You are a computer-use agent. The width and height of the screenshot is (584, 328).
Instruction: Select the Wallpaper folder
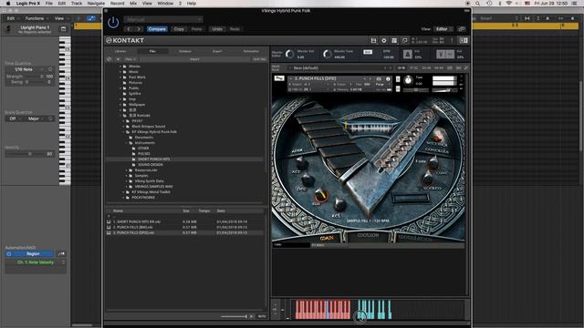137,105
